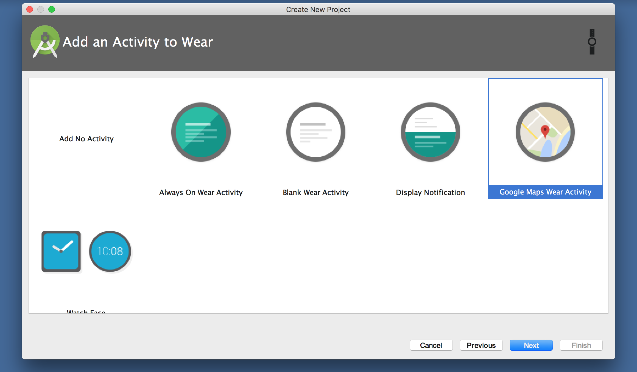Viewport: 637px width, 372px height.
Task: Proceed with the Next button
Action: [x=531, y=345]
